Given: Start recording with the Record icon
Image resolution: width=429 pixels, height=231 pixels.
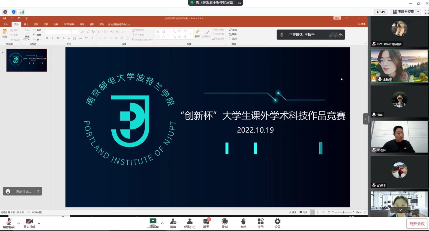Looking at the screenshot, I should 225,221.
